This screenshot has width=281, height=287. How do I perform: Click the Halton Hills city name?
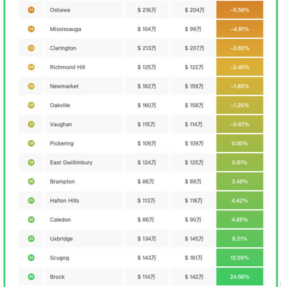click(64, 201)
